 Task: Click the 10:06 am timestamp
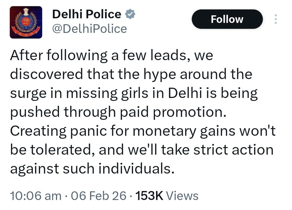35,195
